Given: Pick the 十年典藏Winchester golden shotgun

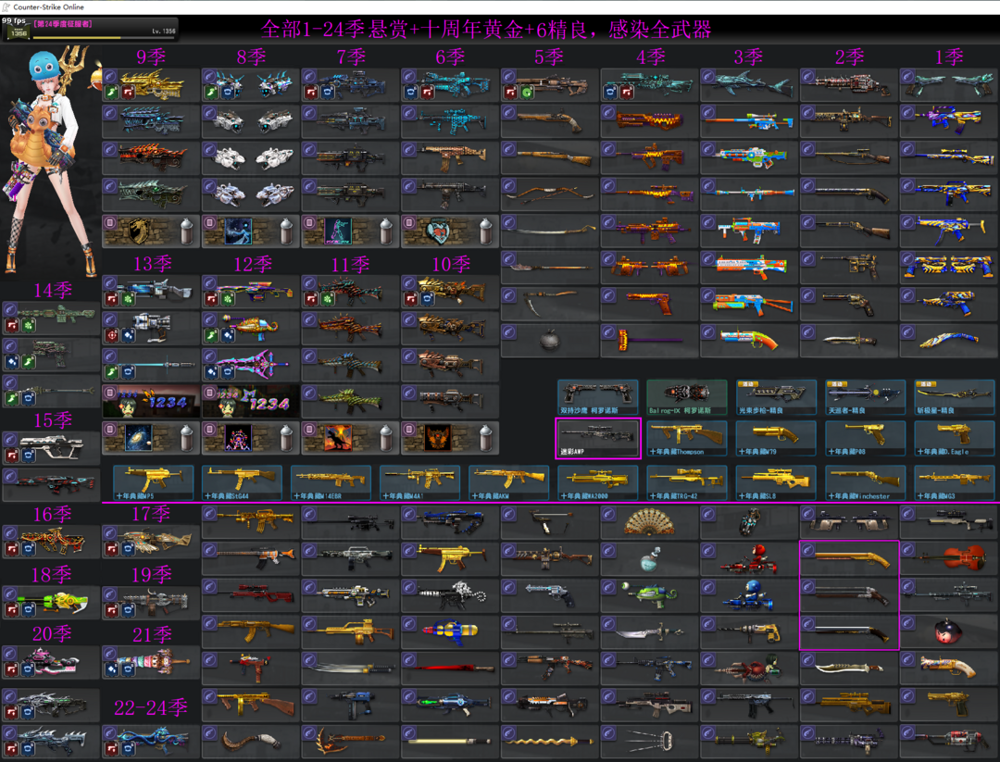Looking at the screenshot, I should click(x=866, y=482).
